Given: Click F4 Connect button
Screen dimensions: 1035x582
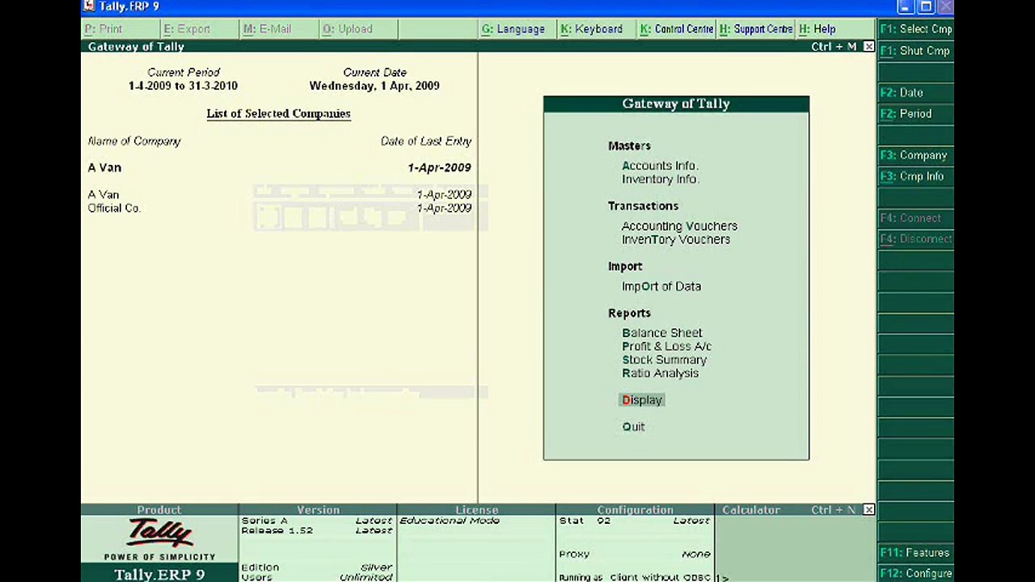Looking at the screenshot, I should click(916, 218).
